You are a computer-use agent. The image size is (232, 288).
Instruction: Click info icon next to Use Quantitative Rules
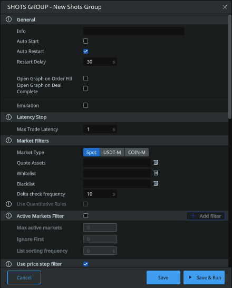[8, 204]
